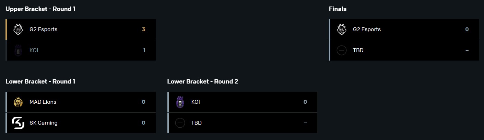
Task: Click the TBD placeholder icon in Lower Bracket Round 2
Action: pyautogui.click(x=180, y=123)
